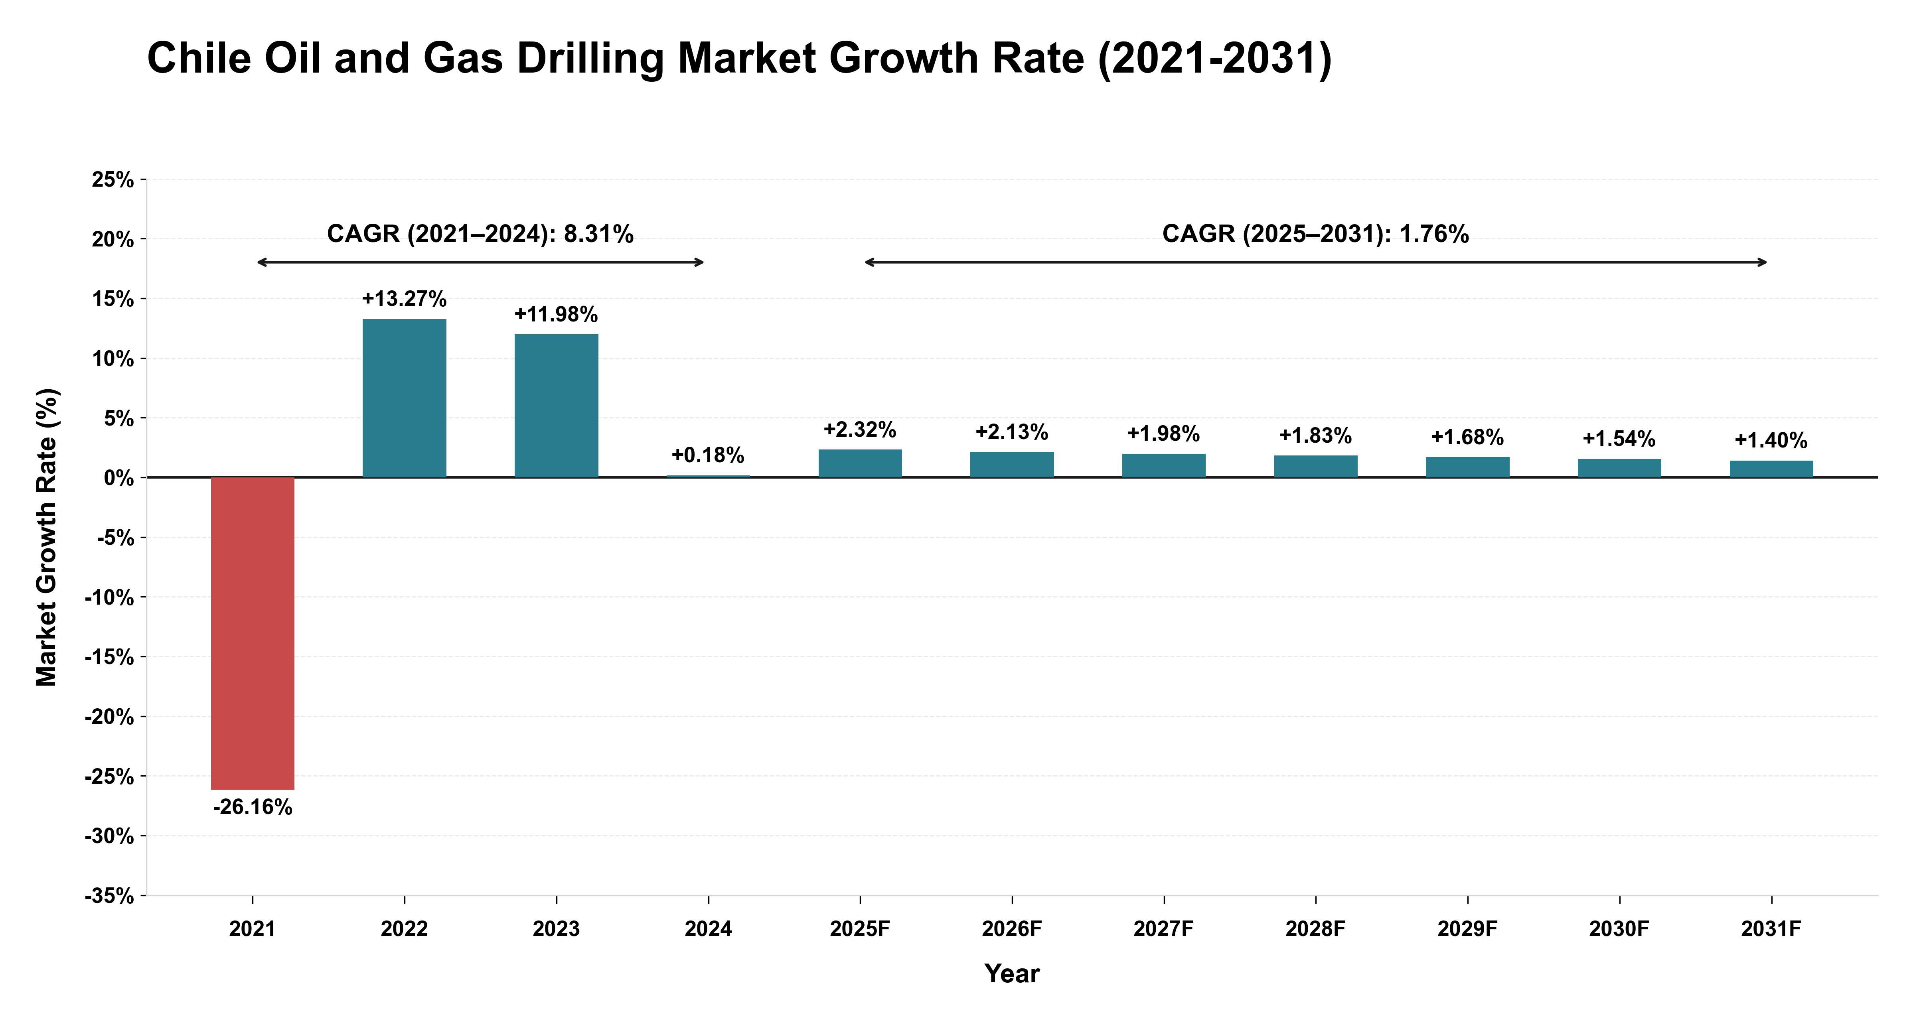
Task: Click the 5% y-axis tick label
Action: pos(119,418)
